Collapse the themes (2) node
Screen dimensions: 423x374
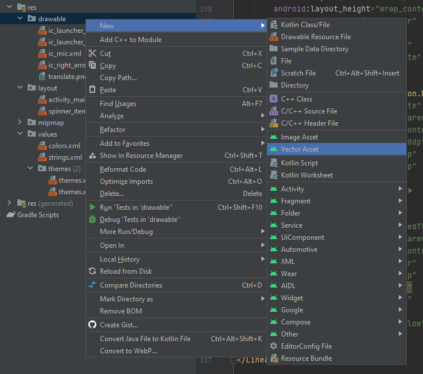(x=30, y=168)
